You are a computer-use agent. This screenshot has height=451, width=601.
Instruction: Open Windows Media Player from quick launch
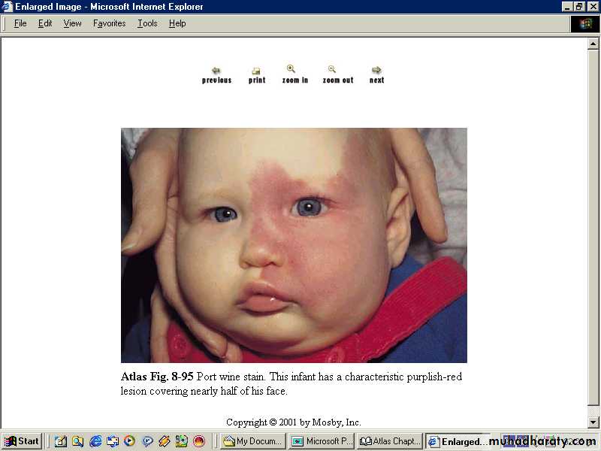pos(129,441)
